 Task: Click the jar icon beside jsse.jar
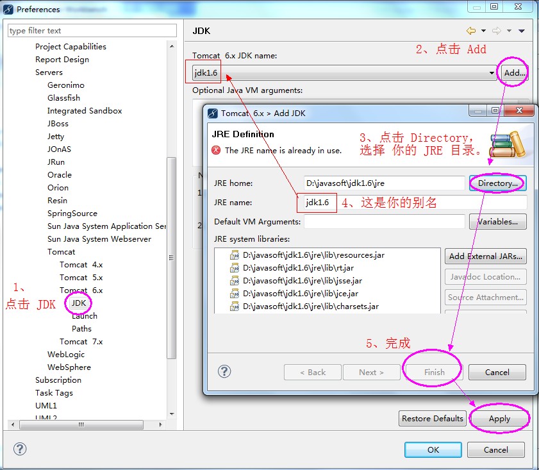[235, 281]
